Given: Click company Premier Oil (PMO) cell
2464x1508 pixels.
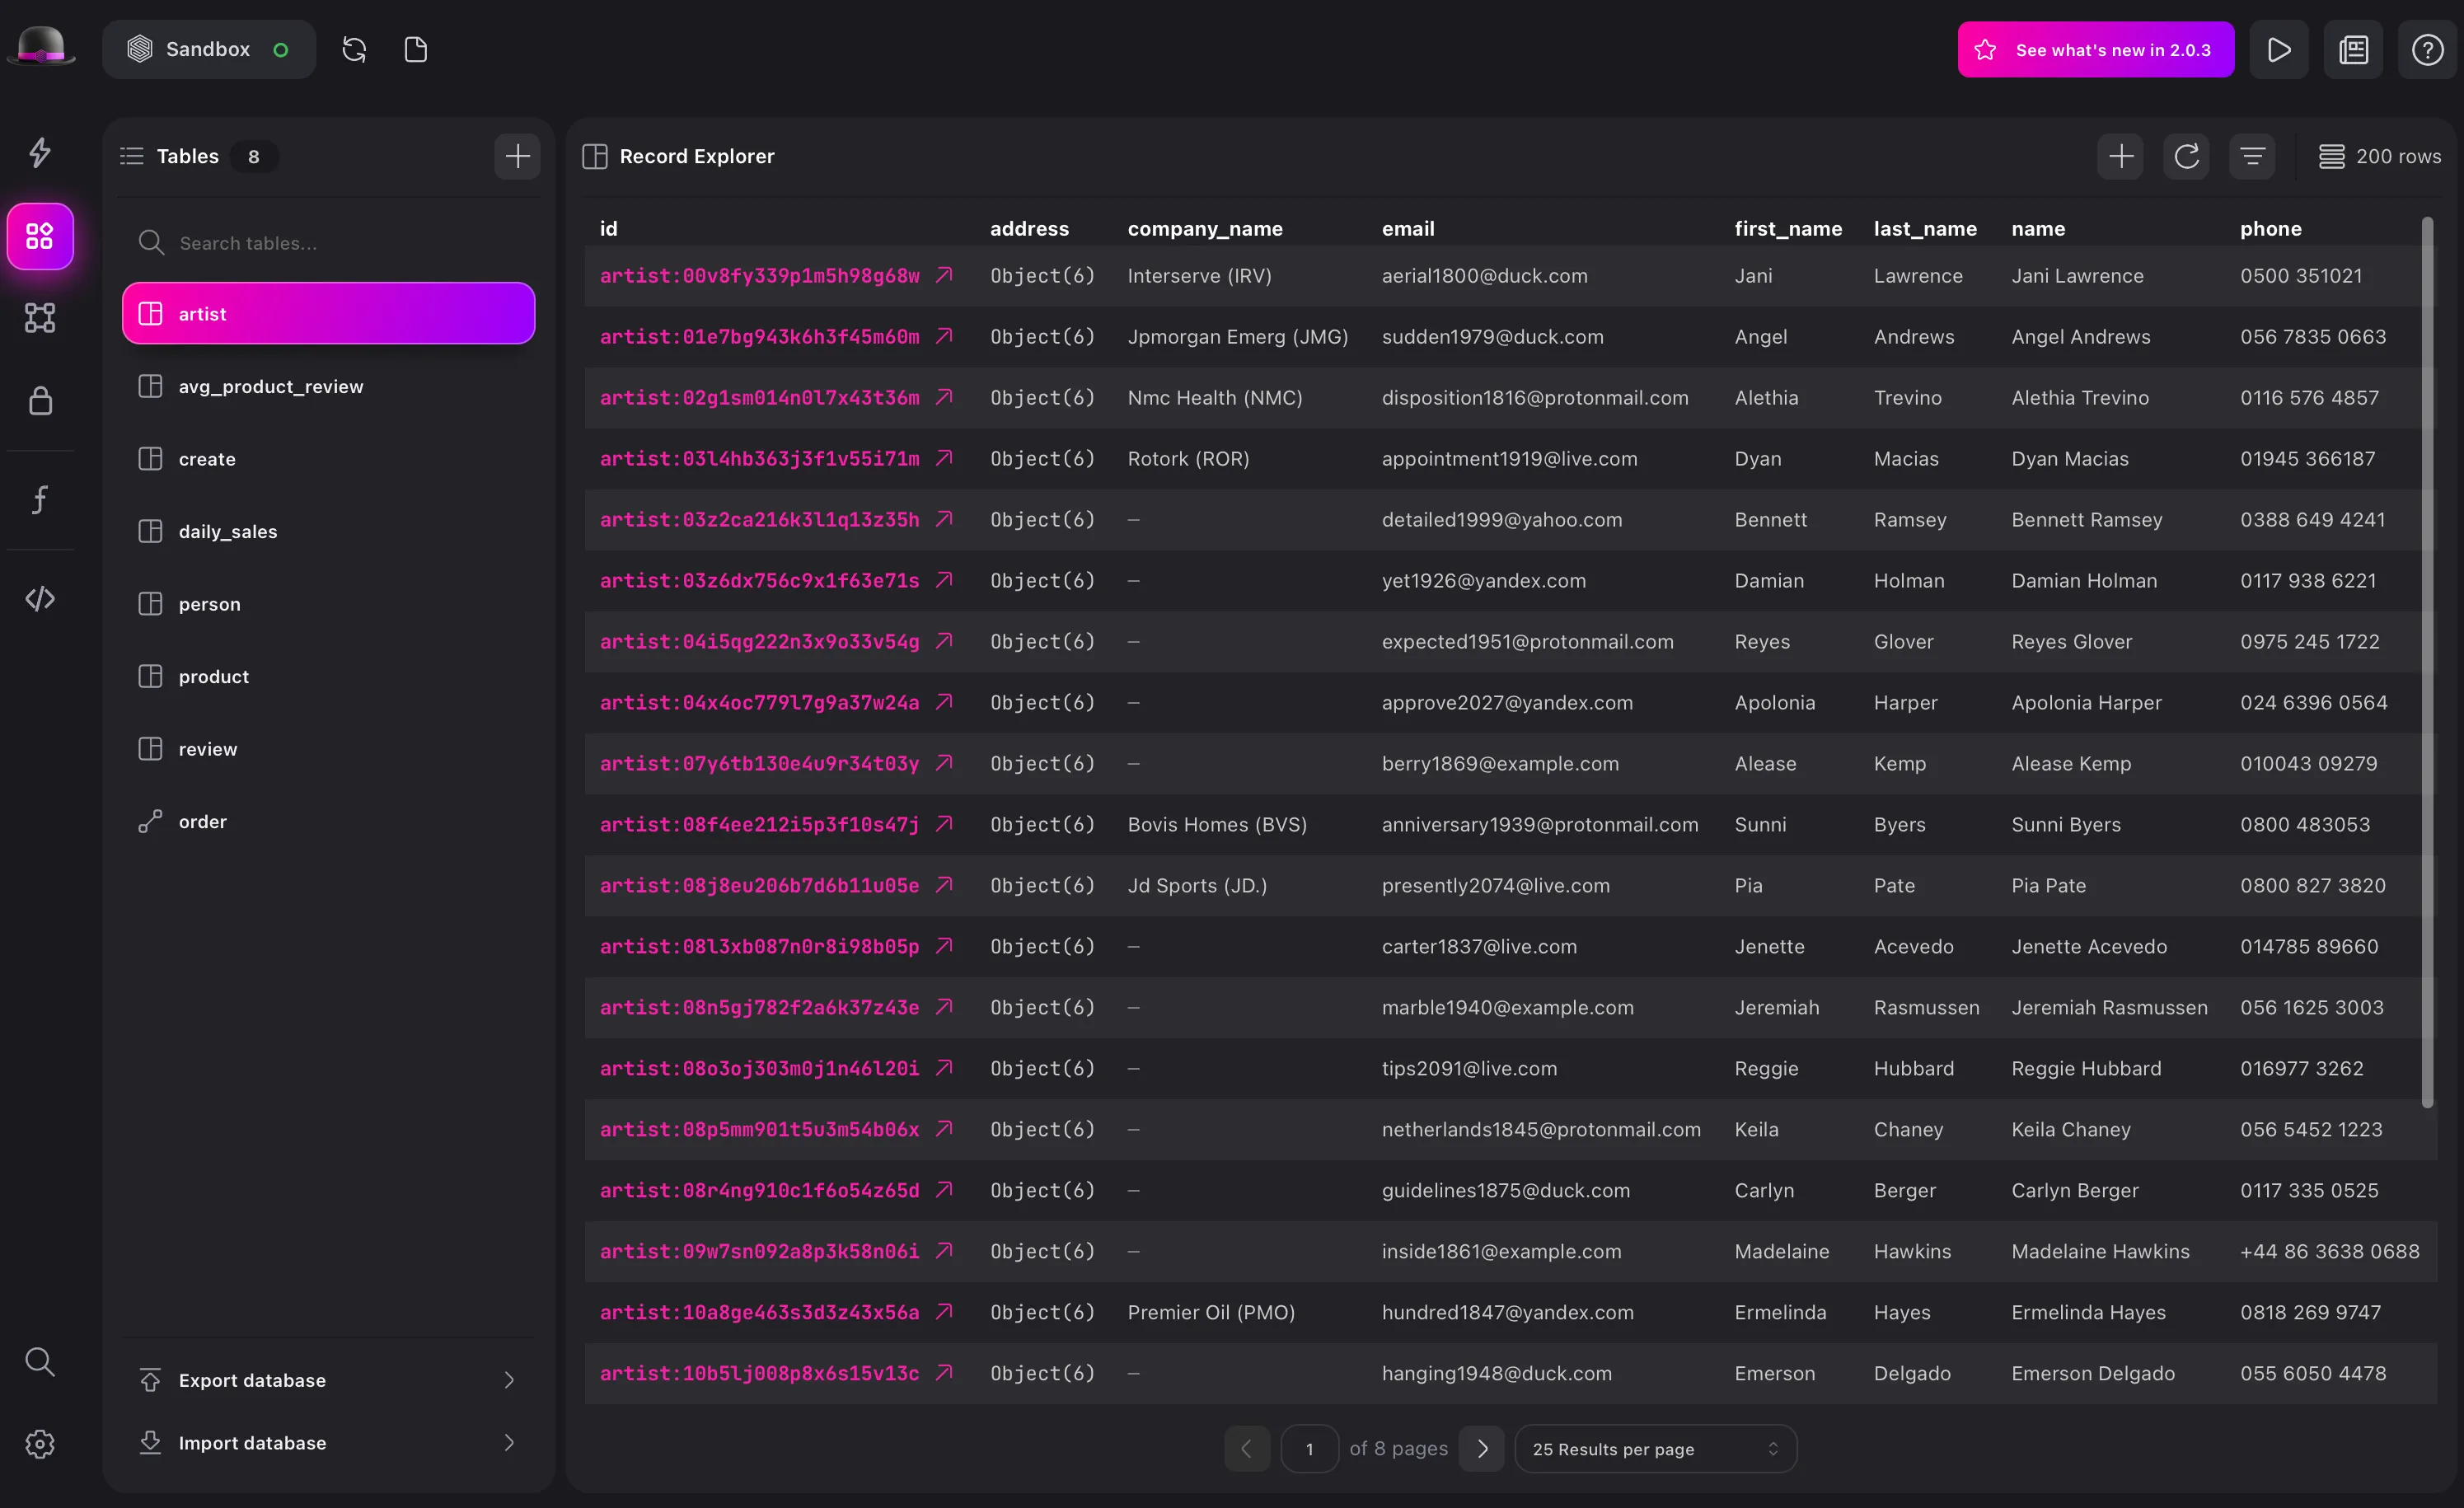Looking at the screenshot, I should tap(1211, 1312).
